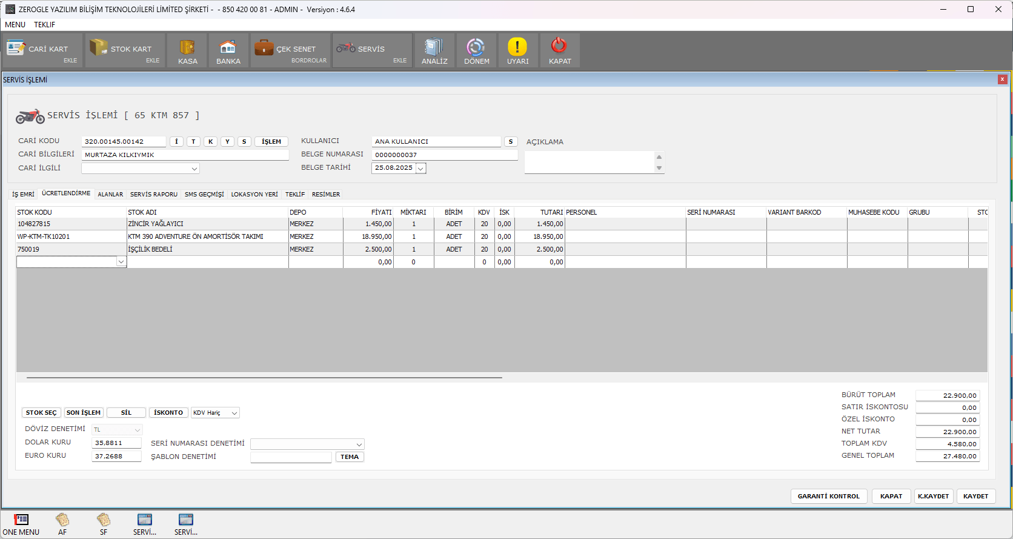Image resolution: width=1013 pixels, height=539 pixels.
Task: Click the T button next to Cari Kodu
Action: [x=193, y=142]
